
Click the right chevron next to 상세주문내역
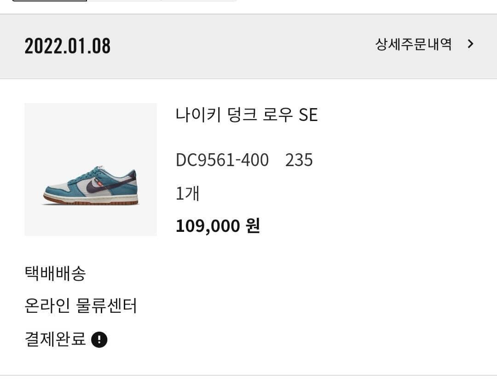click(470, 44)
